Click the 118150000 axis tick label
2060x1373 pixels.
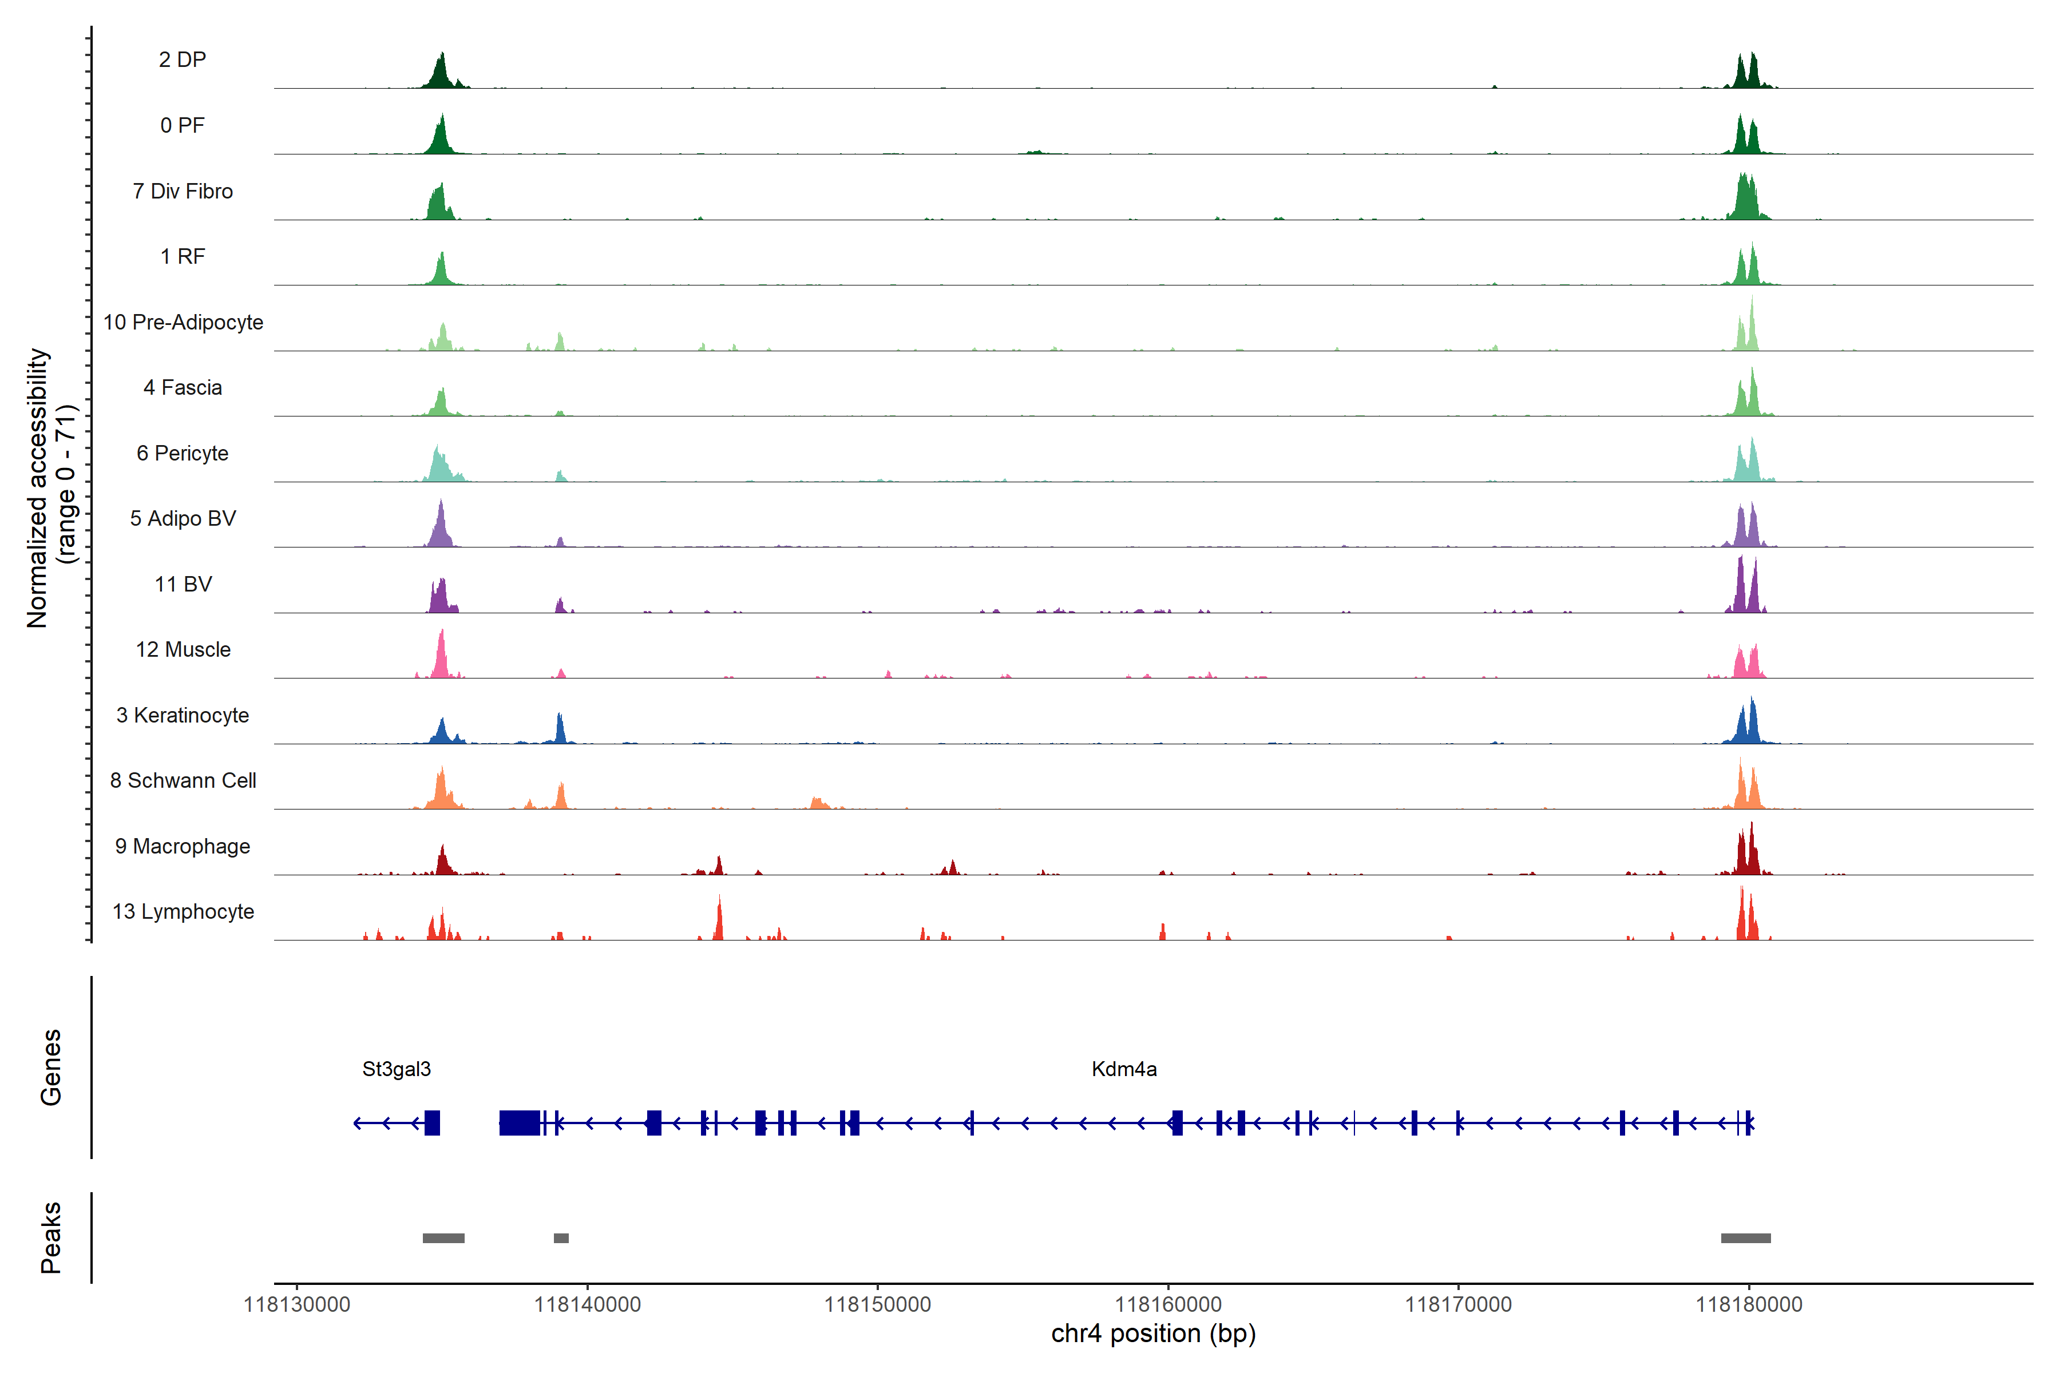click(x=878, y=1305)
